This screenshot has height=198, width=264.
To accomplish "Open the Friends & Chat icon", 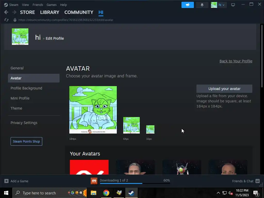I will [x=258, y=181].
